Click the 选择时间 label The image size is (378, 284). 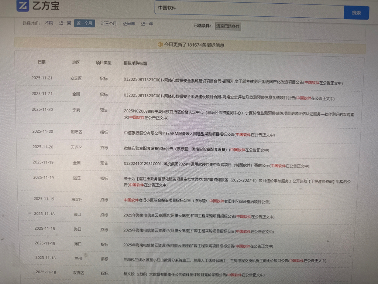click(x=31, y=23)
